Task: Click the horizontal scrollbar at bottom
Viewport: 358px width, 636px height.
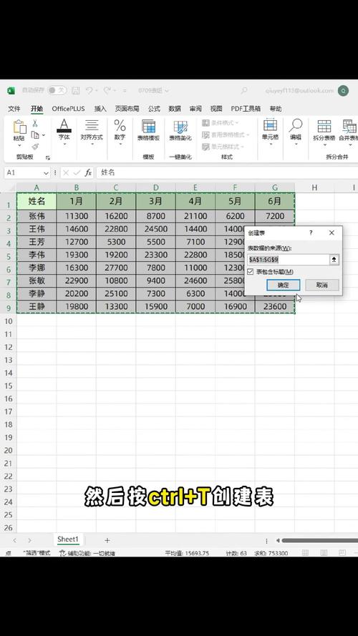Action: (x=320, y=540)
